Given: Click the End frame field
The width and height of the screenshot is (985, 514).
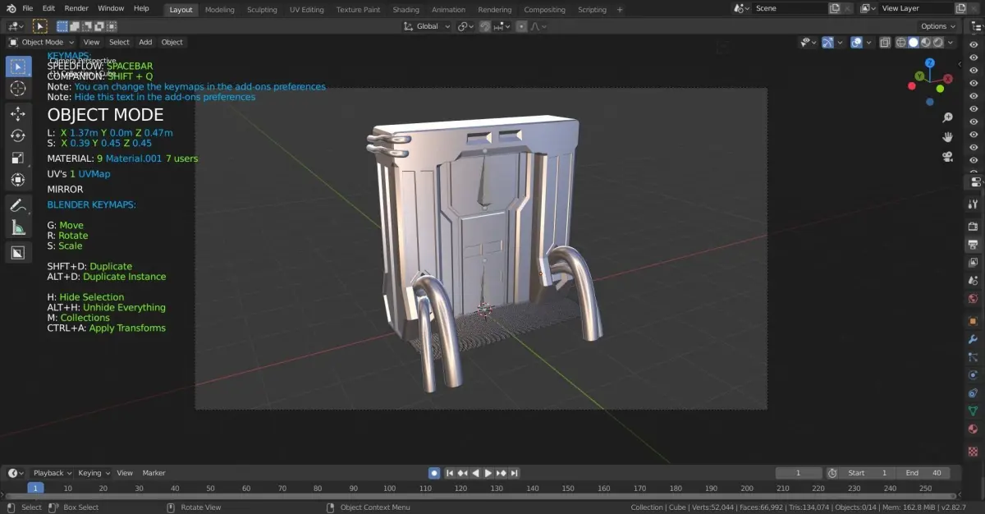Looking at the screenshot, I should [x=923, y=473].
